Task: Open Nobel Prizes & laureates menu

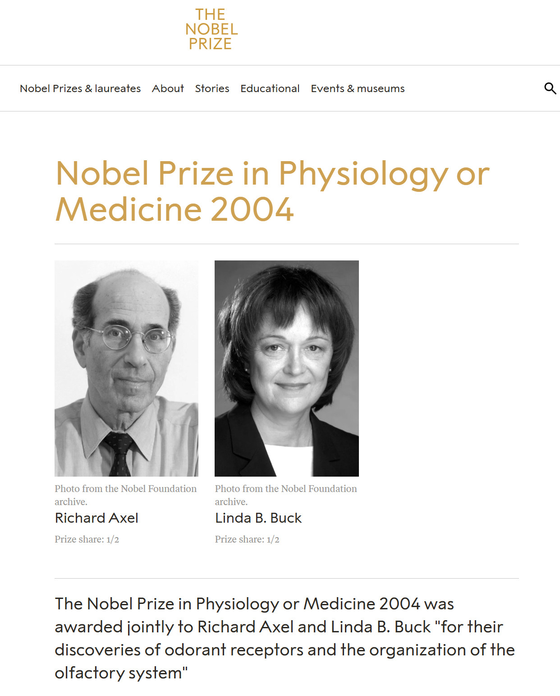Action: 80,88
